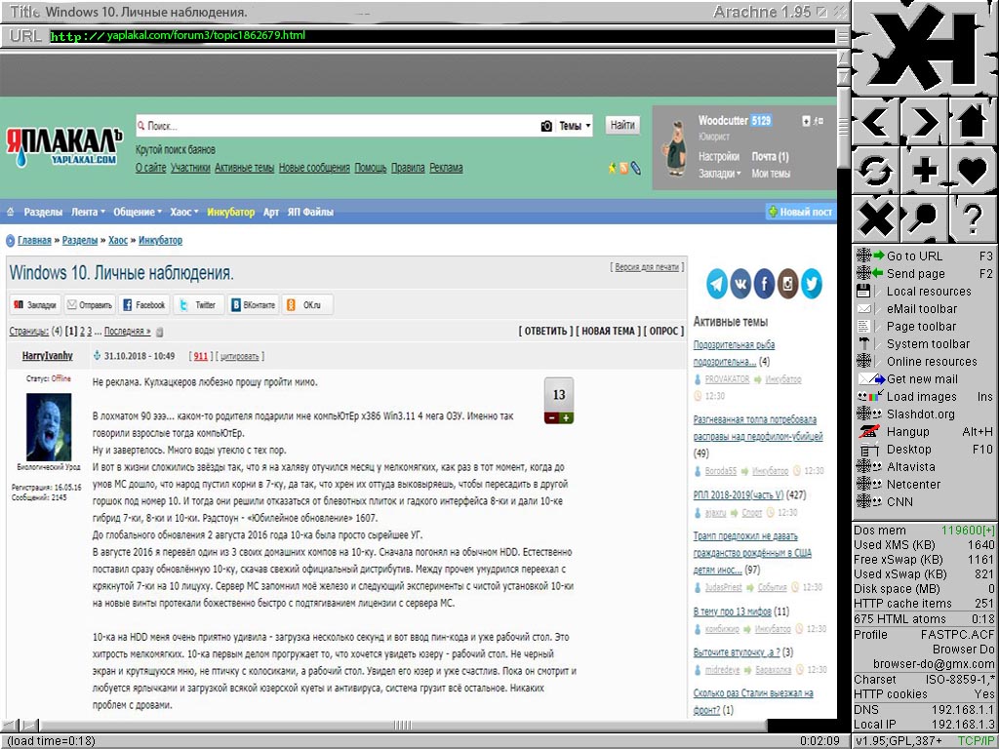Viewport: 999px width, 749px height.
Task: Click HarryIvanhy username link
Action: pos(47,356)
